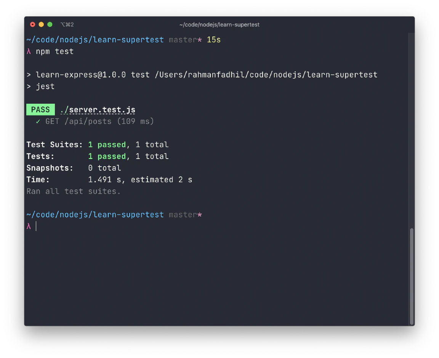
Task: Click the Ran all test suites text
Action: pos(73,191)
